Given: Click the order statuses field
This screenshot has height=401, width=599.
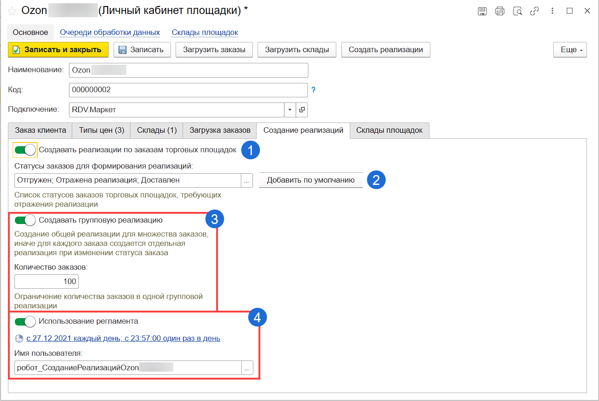Looking at the screenshot, I should 128,180.
